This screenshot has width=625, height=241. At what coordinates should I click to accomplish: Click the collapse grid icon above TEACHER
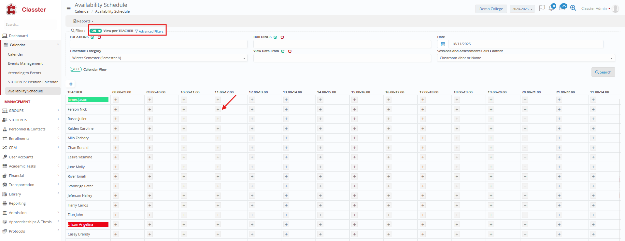71,84
